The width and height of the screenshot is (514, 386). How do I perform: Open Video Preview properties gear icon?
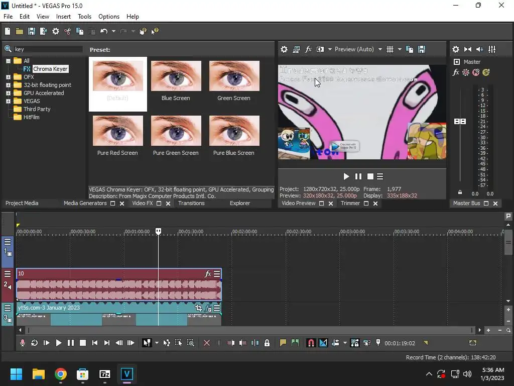pyautogui.click(x=284, y=49)
